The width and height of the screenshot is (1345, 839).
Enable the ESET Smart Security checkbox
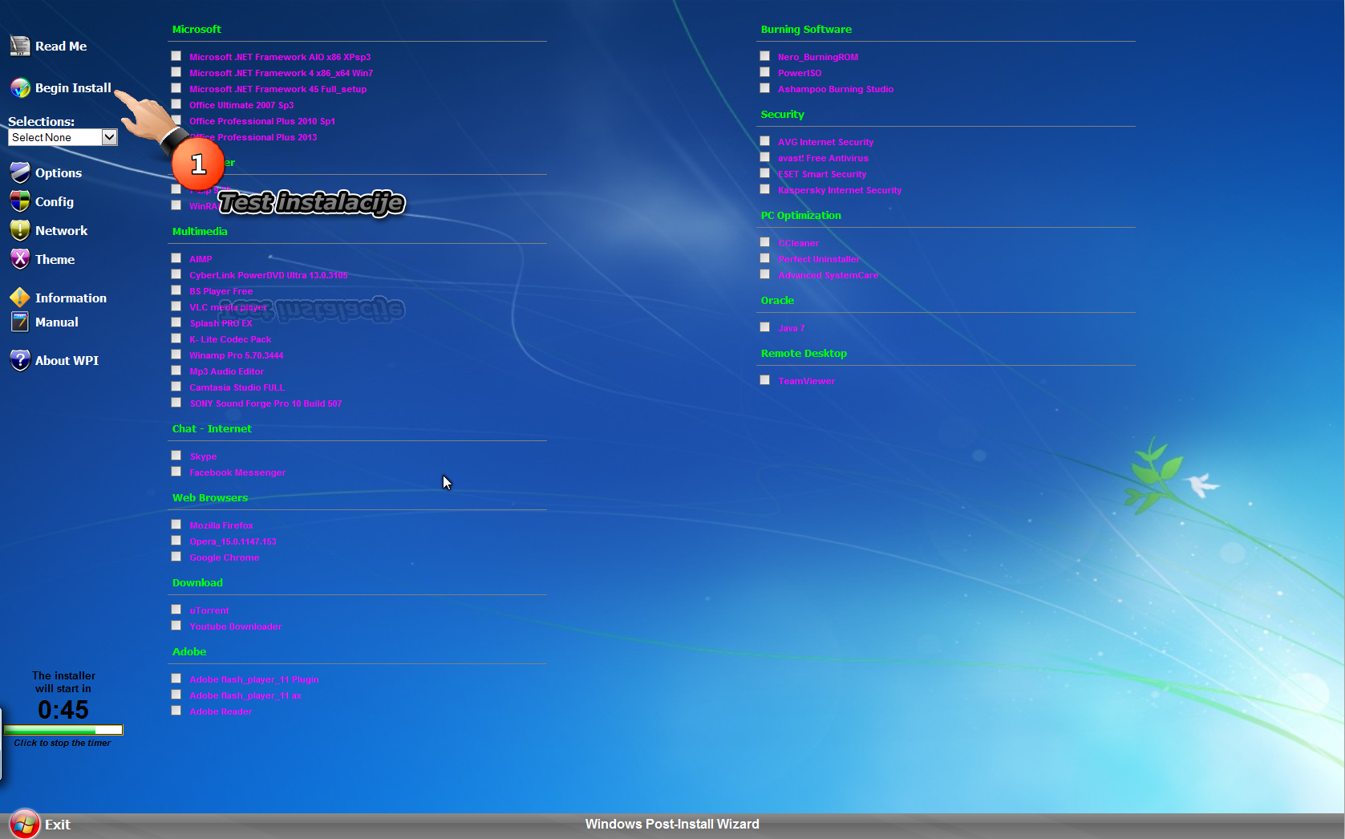pyautogui.click(x=764, y=173)
